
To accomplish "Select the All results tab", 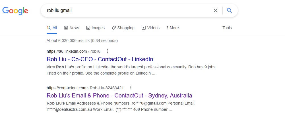I will pyautogui.click(x=52, y=28).
